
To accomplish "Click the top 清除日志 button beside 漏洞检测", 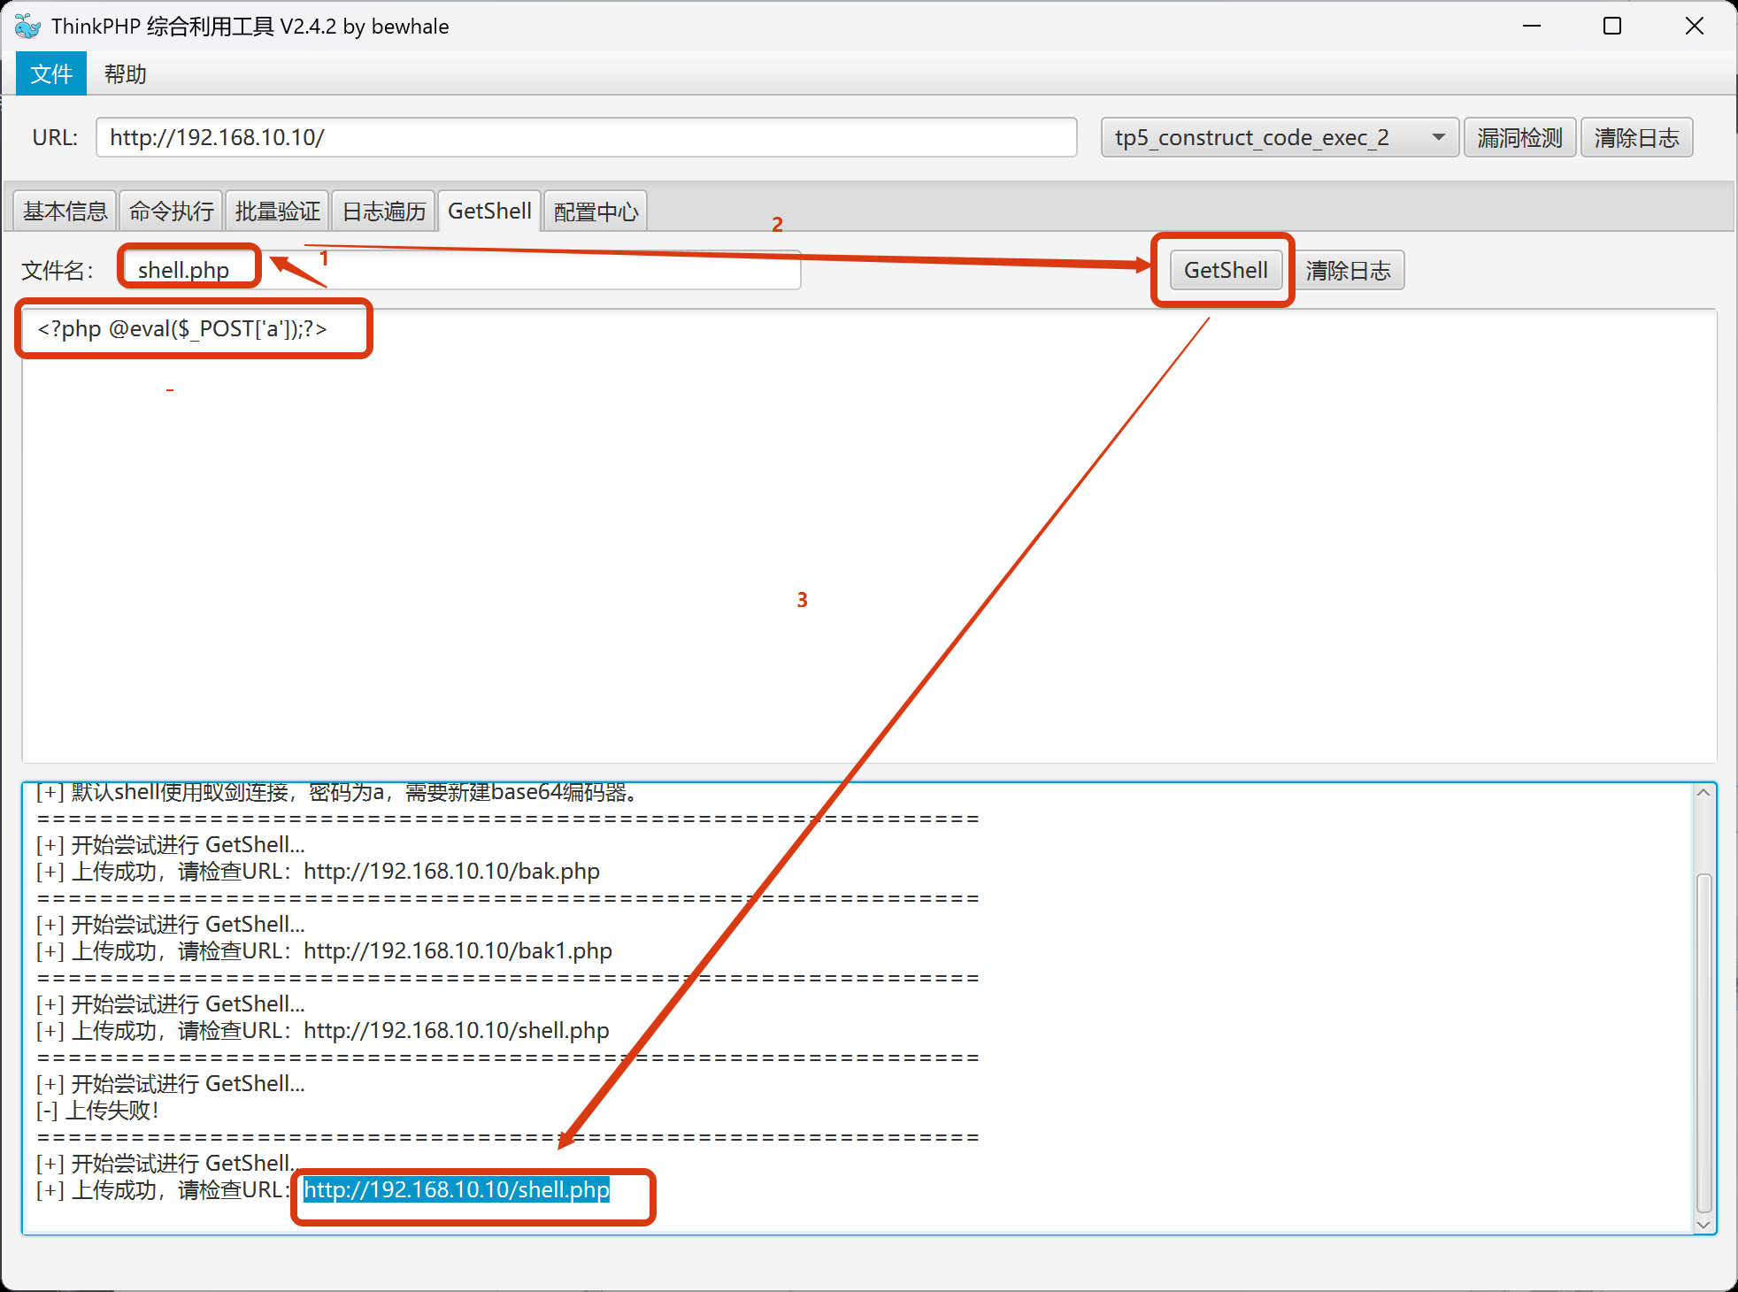I will coord(1635,138).
